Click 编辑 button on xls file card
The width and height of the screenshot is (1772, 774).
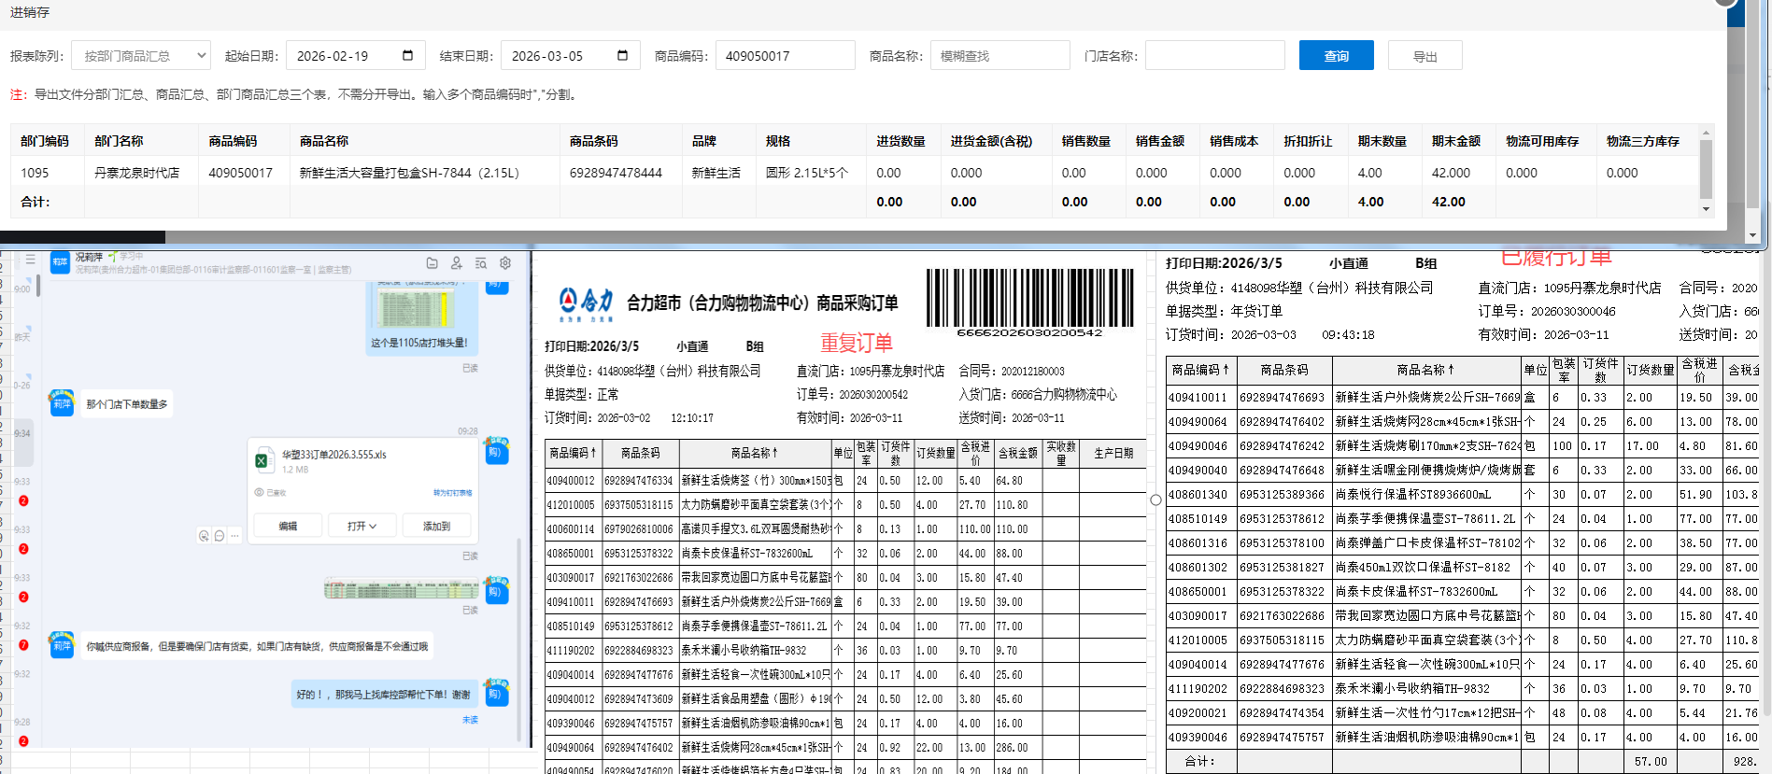pos(288,527)
